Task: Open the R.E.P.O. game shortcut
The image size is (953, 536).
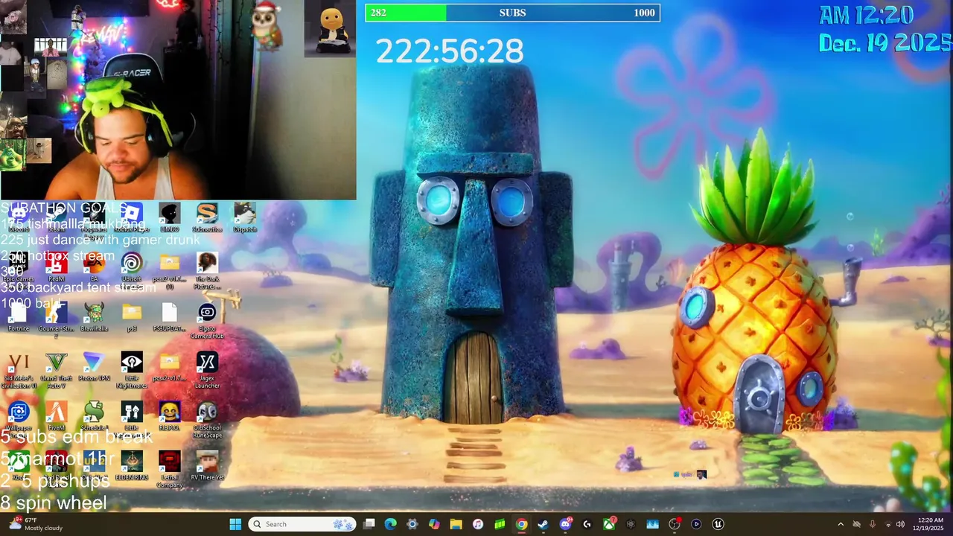Action: 170,417
